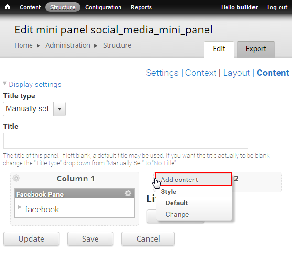The width and height of the screenshot is (292, 254).
Task: Focus the Title text field
Action: 126,141
